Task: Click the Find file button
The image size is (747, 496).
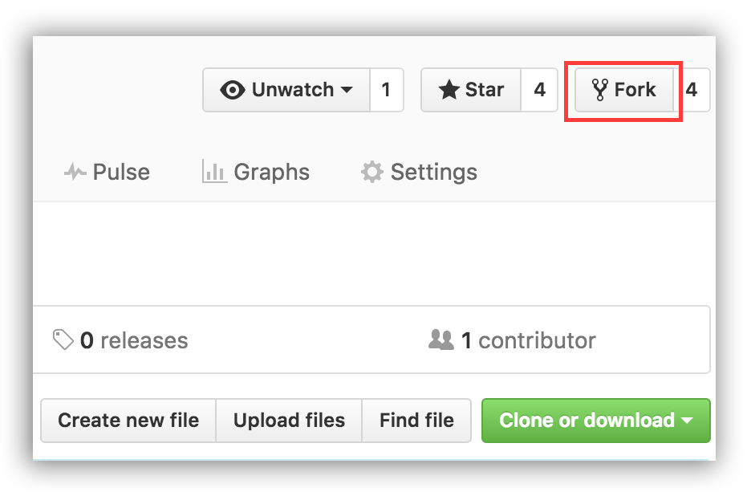Action: pyautogui.click(x=416, y=420)
